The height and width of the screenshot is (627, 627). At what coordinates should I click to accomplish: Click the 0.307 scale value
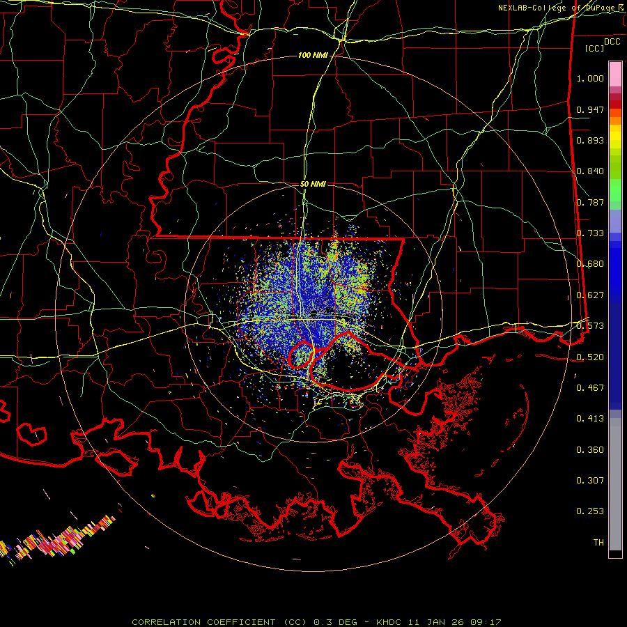(x=590, y=481)
